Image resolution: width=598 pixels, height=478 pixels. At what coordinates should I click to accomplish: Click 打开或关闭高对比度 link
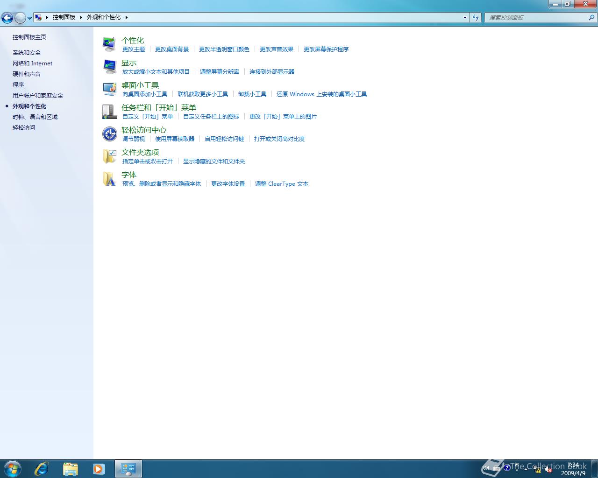(279, 139)
